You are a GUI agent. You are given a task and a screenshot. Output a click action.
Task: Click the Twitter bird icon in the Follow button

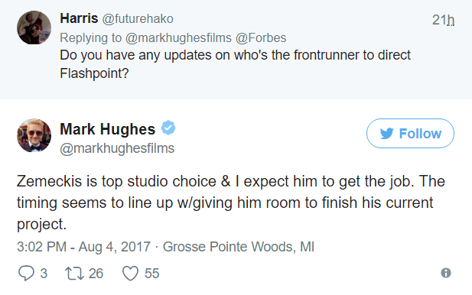386,134
